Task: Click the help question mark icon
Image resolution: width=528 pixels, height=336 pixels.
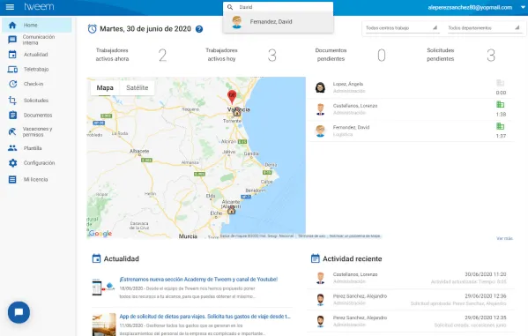Action: coord(199,29)
